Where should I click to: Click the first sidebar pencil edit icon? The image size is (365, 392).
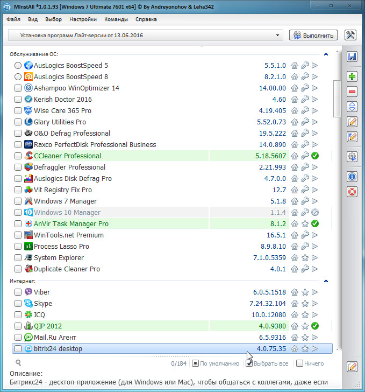pyautogui.click(x=352, y=122)
